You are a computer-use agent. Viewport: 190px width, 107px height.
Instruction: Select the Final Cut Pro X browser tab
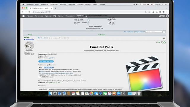tap(41, 8)
